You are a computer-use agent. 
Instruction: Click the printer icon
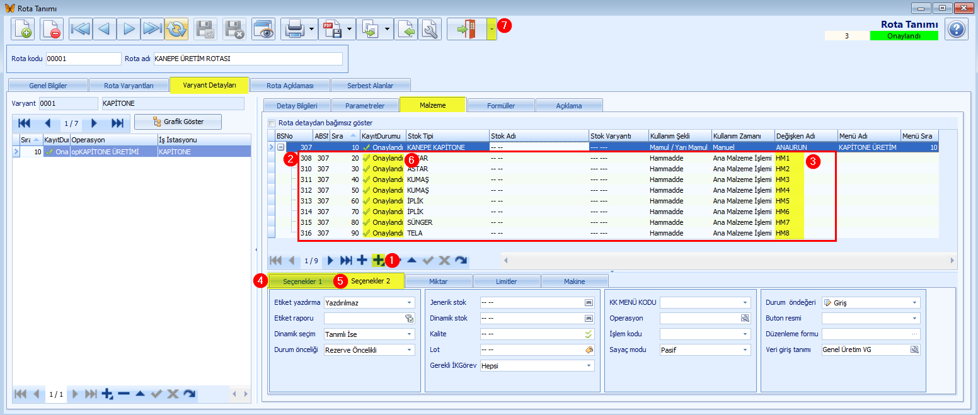[x=294, y=29]
